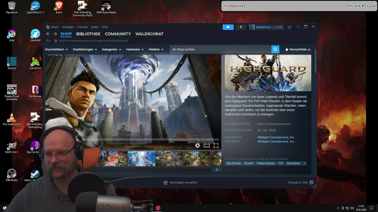Click the Steam logo in title bar
This screenshot has height=212, width=378.
(x=48, y=27)
